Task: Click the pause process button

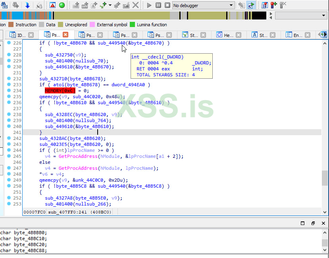Action: tap(158, 5)
